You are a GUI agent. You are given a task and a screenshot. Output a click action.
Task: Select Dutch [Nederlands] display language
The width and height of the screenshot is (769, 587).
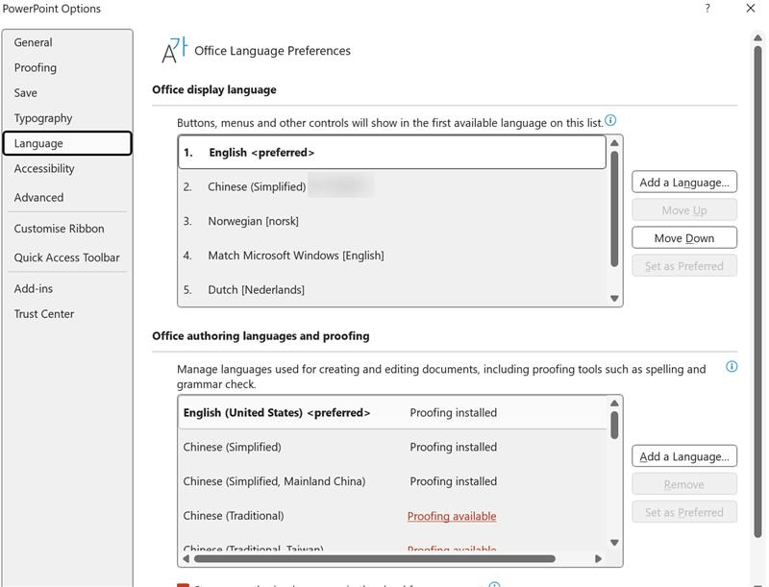(392, 289)
